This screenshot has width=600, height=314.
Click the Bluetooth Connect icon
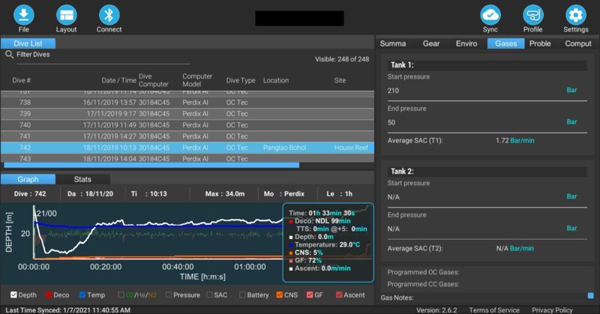(109, 14)
